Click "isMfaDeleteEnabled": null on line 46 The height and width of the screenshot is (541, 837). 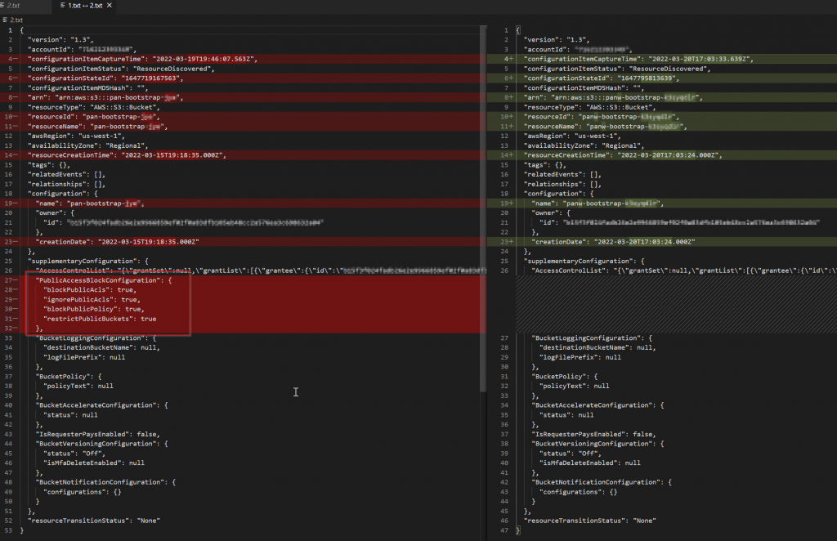pyautogui.click(x=94, y=463)
